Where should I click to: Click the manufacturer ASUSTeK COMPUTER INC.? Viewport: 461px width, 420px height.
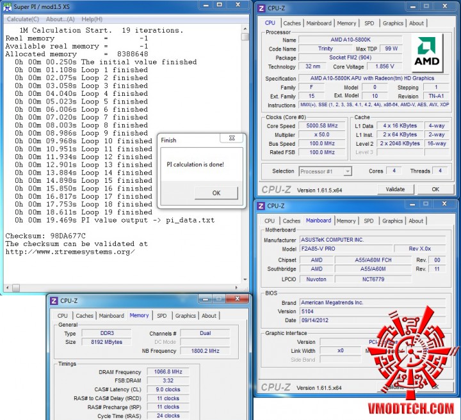[x=373, y=240]
